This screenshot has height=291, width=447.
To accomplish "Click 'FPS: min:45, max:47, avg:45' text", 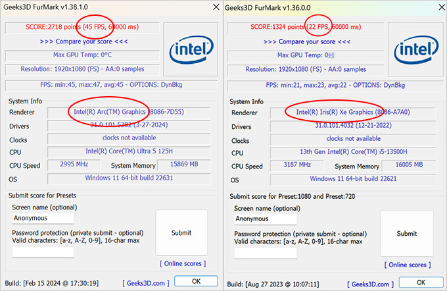I will tap(82, 85).
